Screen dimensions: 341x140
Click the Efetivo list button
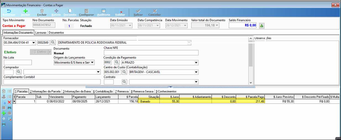(39, 52)
